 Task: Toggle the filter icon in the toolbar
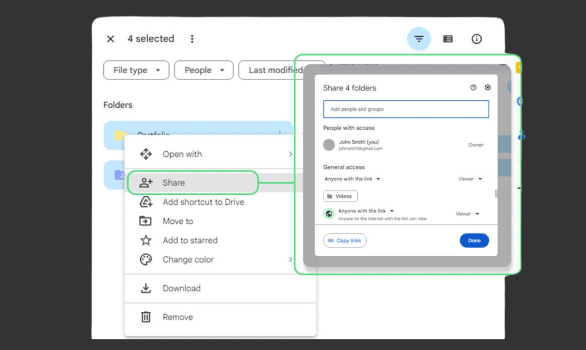[419, 39]
